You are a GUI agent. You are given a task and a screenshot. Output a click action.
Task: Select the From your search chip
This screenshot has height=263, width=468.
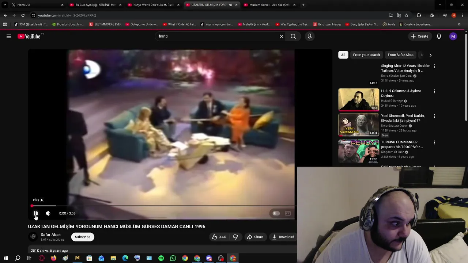click(x=366, y=55)
